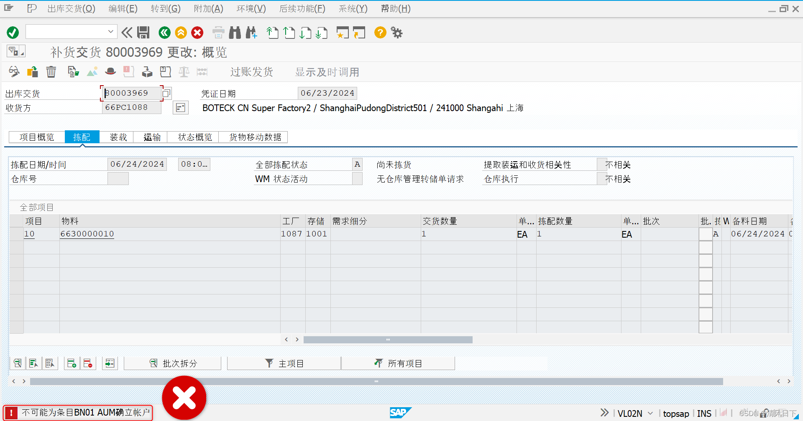Viewport: 803px width, 421px height.
Task: Click the Save icon in the toolbar
Action: 143,33
